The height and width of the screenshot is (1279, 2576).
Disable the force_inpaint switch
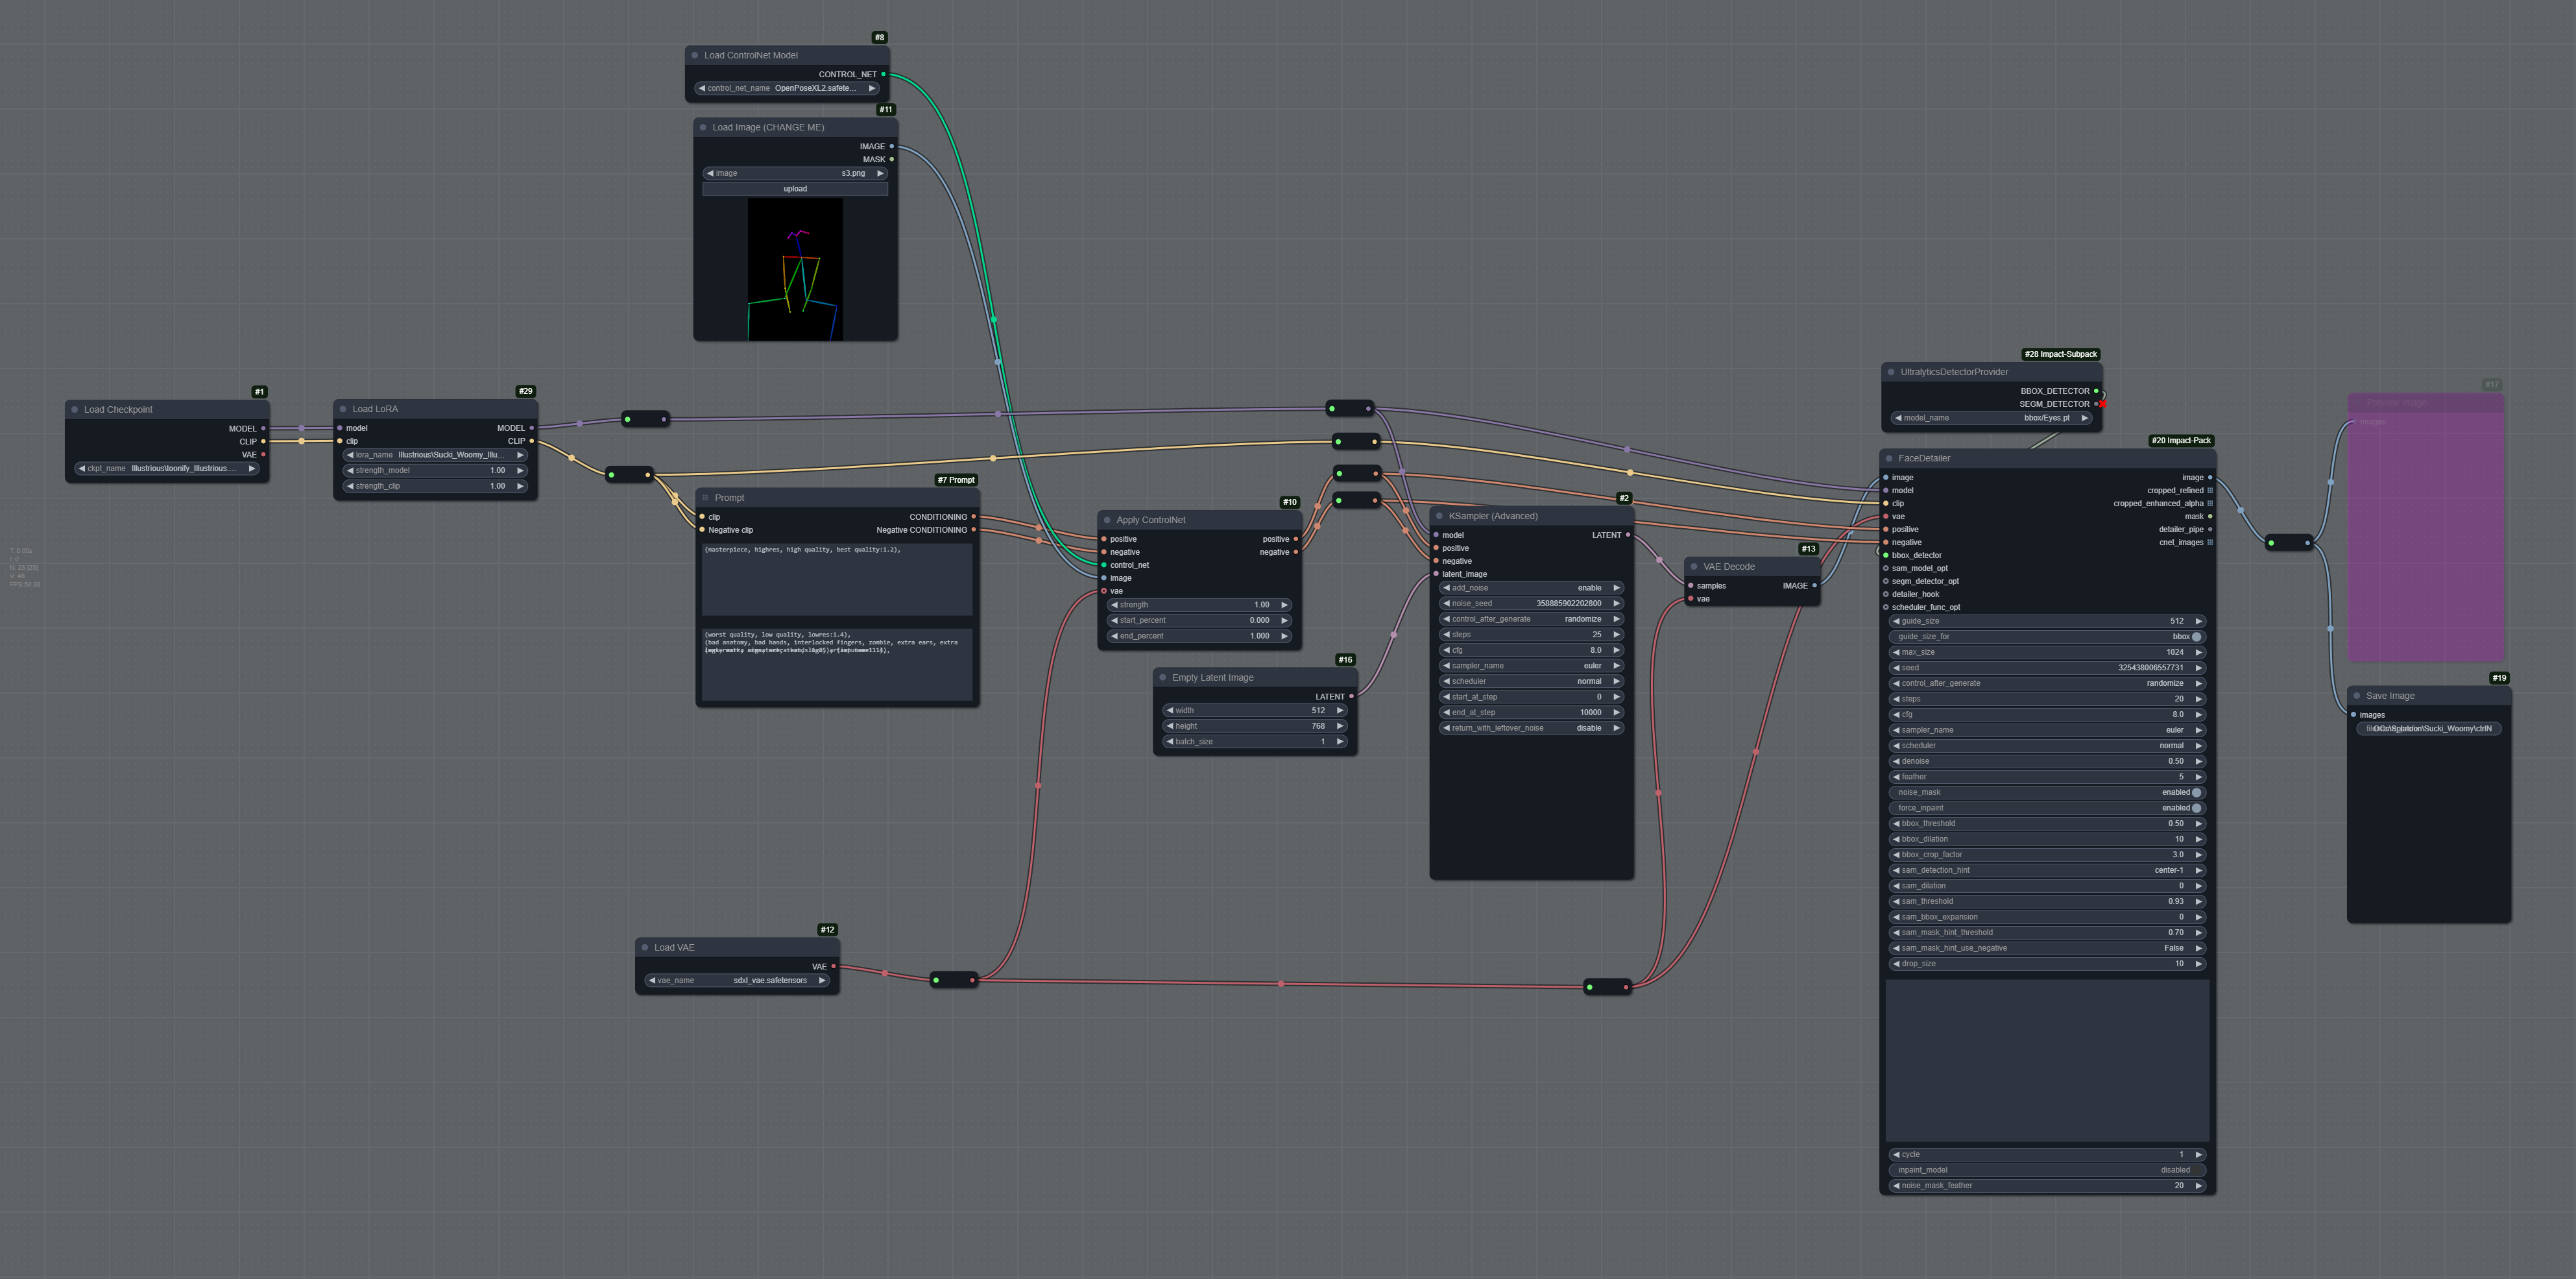pyautogui.click(x=2196, y=808)
